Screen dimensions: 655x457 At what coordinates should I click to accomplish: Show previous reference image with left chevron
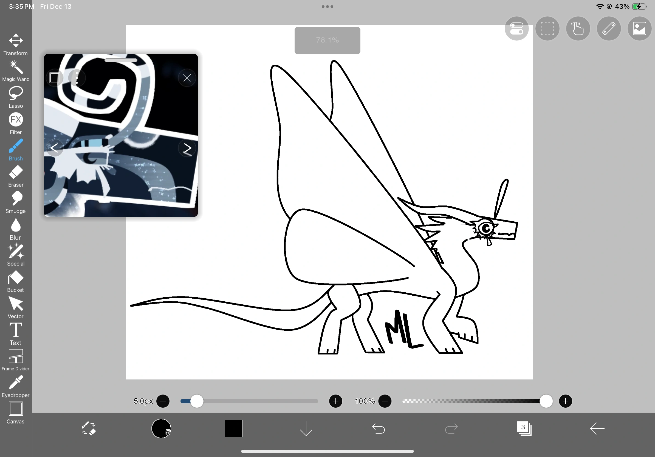pos(55,148)
